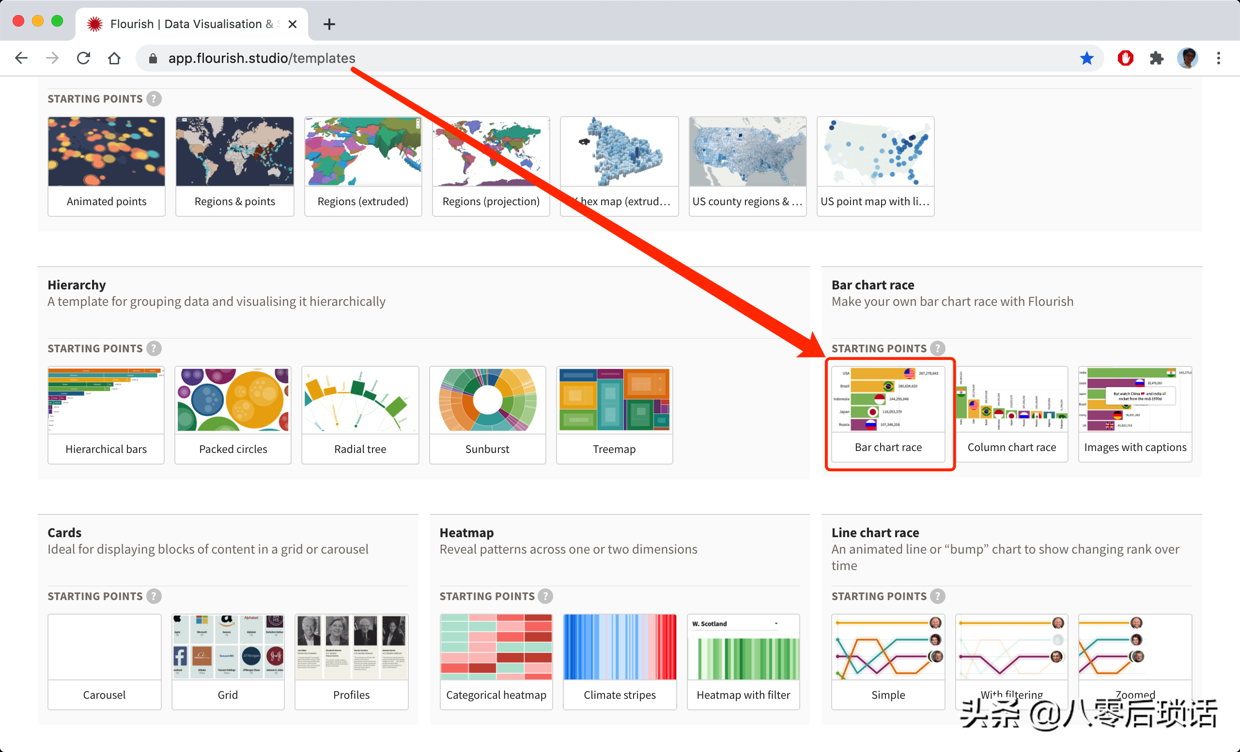1240x752 pixels.
Task: Choose the US point map template
Action: click(x=875, y=166)
